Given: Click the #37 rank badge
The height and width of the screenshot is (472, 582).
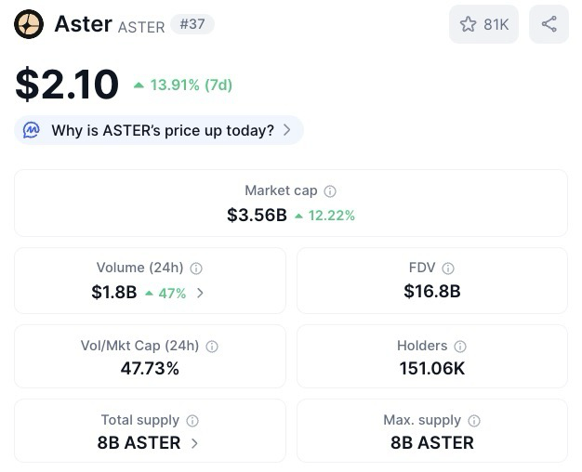Looking at the screenshot, I should pos(192,24).
